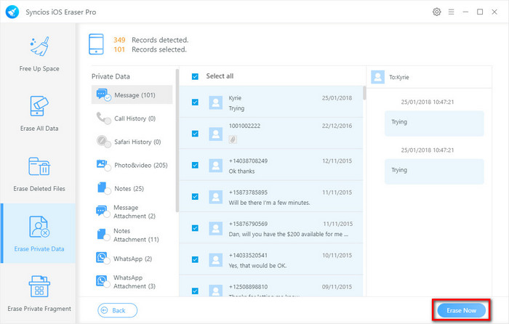Uncheck the +15873785895 message checkbox
Viewport: 509px width, 324px height.
tap(195, 197)
